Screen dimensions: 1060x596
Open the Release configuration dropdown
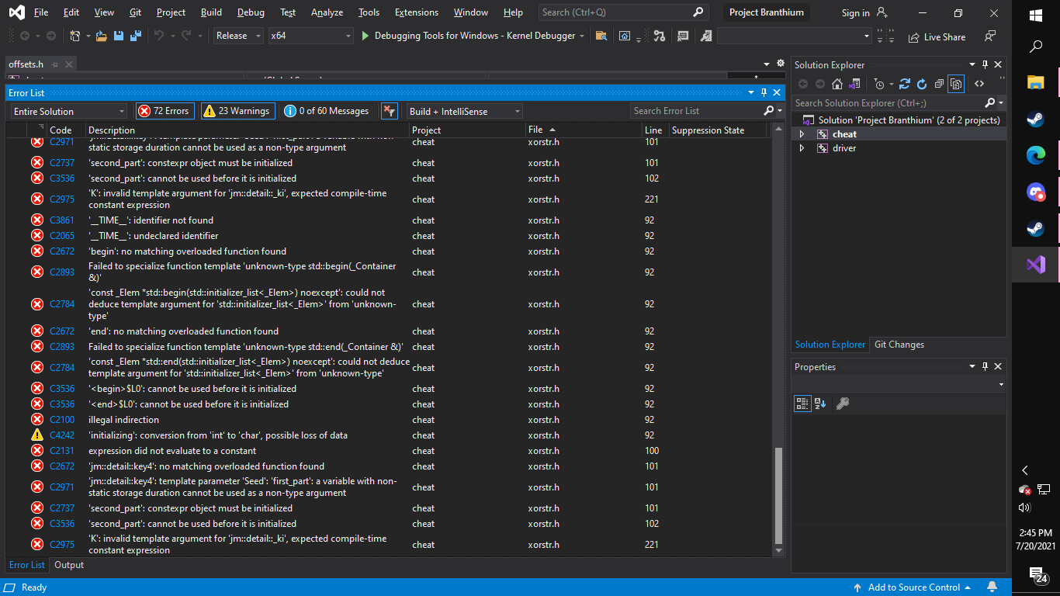239,36
